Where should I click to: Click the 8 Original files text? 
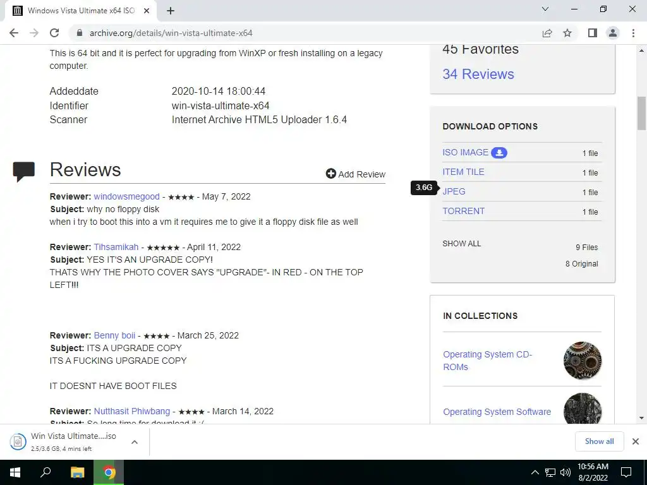(581, 264)
